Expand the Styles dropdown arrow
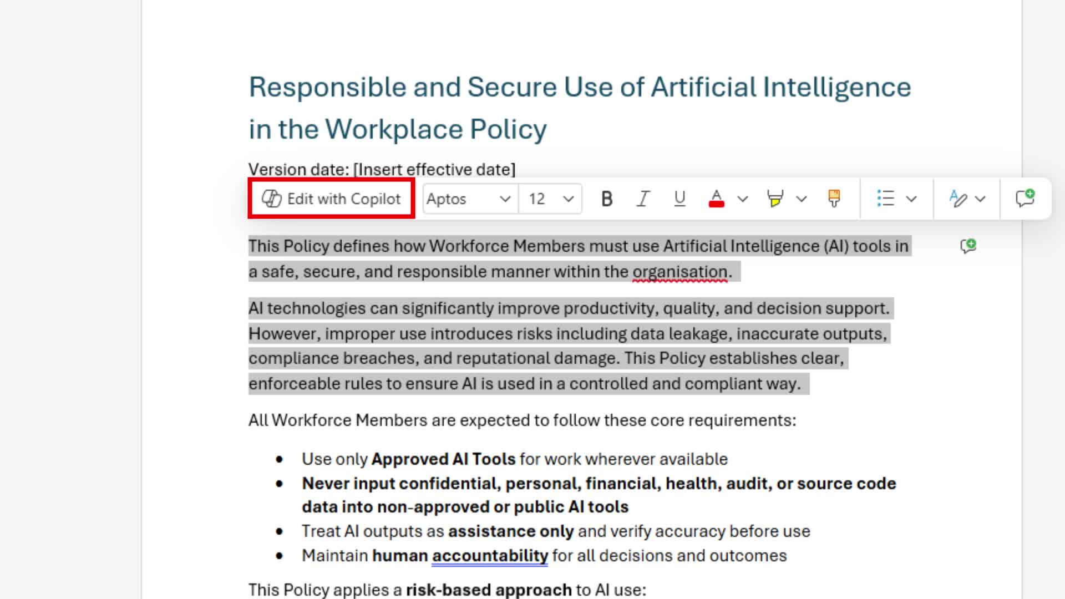This screenshot has height=599, width=1065. 980,199
